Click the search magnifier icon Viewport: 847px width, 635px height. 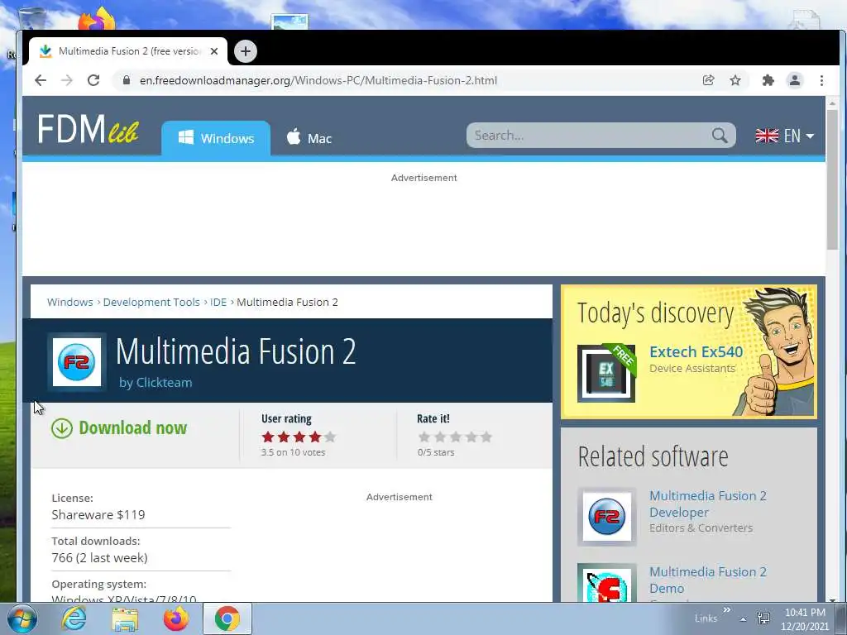[720, 135]
